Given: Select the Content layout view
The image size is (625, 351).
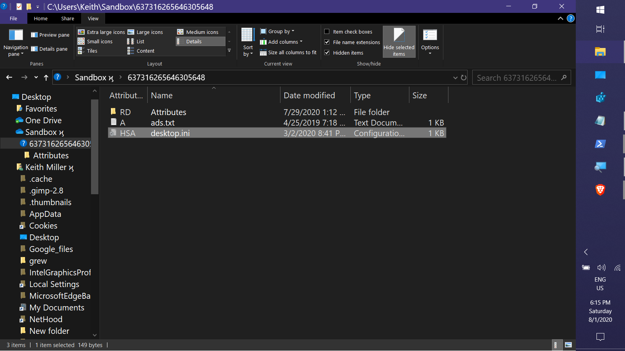Looking at the screenshot, I should click(x=145, y=51).
